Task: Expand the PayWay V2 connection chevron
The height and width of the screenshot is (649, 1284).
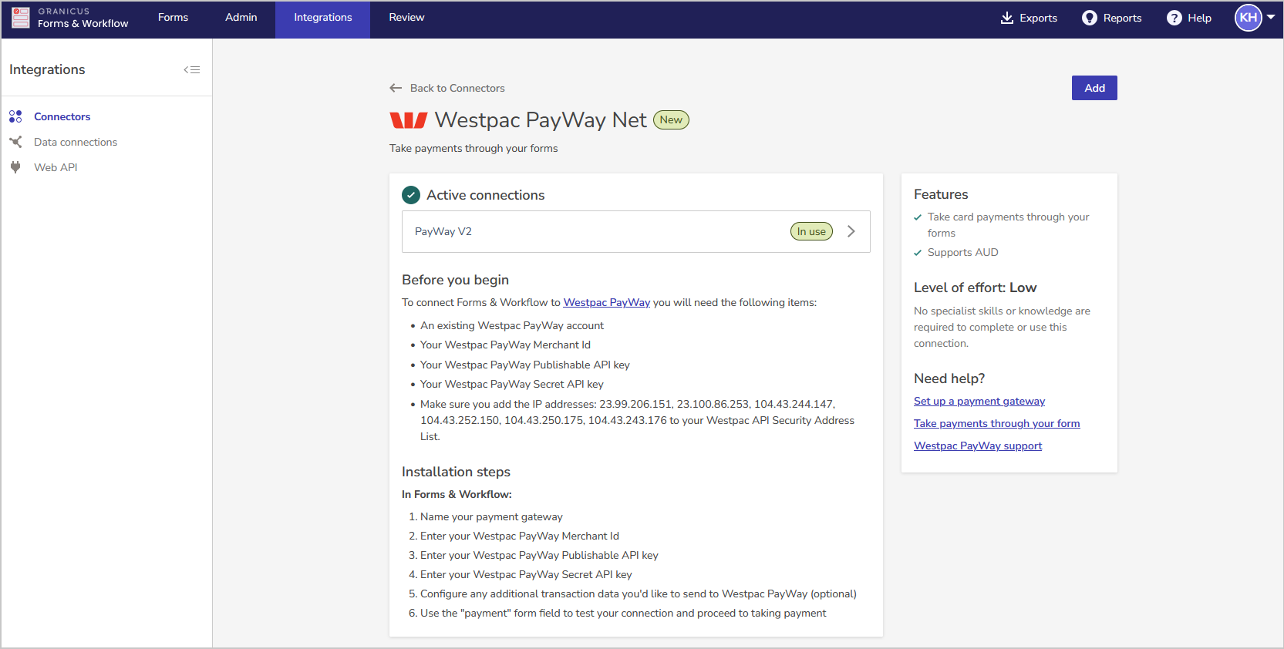Action: coord(851,231)
